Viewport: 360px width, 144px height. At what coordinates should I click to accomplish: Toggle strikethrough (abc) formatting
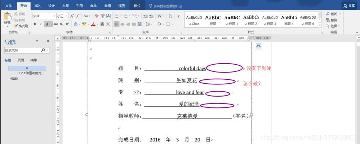tap(56, 24)
